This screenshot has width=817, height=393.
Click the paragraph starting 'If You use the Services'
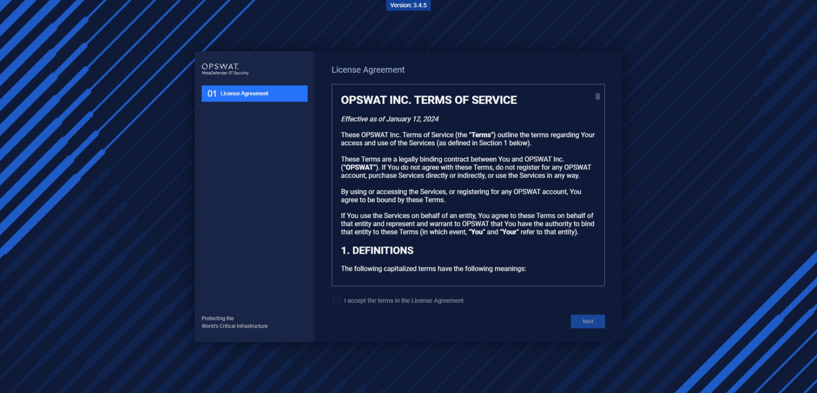click(x=467, y=224)
